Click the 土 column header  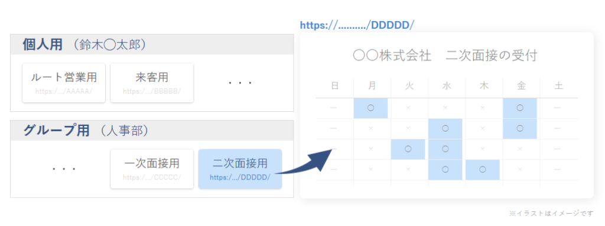[x=558, y=86]
